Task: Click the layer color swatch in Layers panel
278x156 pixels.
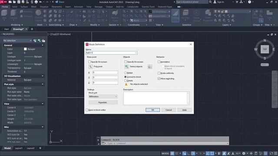Action: [x=226, y=12]
